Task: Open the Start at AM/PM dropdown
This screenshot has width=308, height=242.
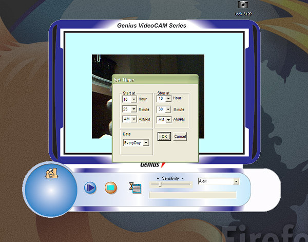Action: pos(134,119)
